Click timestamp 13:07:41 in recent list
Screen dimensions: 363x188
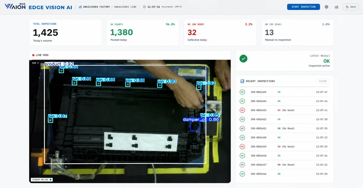[x=322, y=110]
